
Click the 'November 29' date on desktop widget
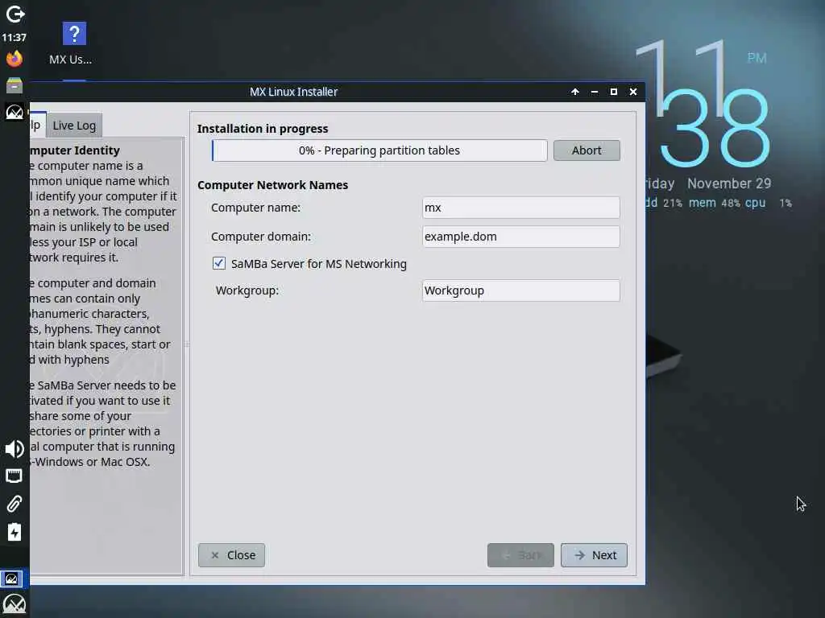coord(729,183)
